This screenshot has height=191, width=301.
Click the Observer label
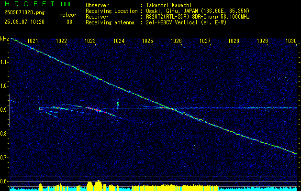[x=97, y=5]
